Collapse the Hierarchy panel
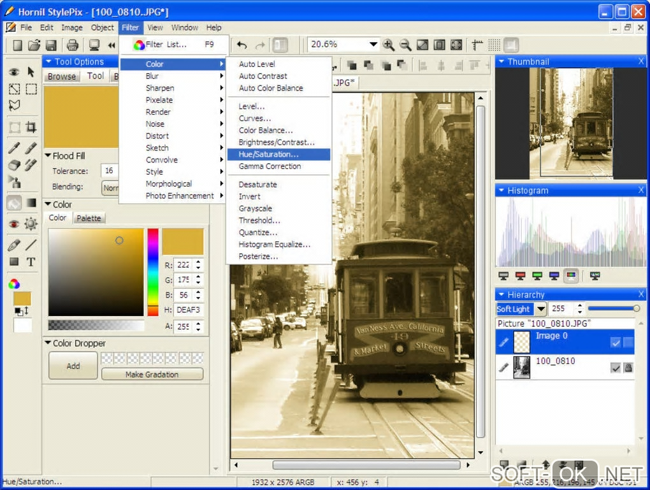 coord(501,294)
